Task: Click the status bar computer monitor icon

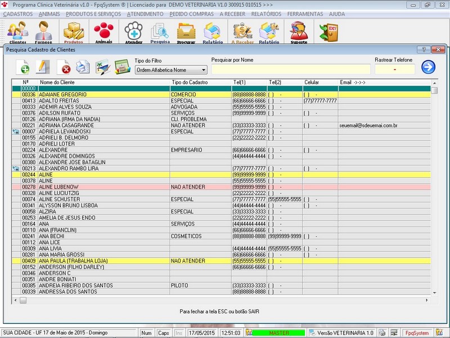Action: (394, 333)
